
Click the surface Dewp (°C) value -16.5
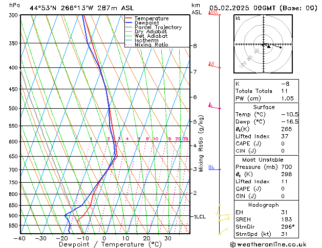point(290,121)
